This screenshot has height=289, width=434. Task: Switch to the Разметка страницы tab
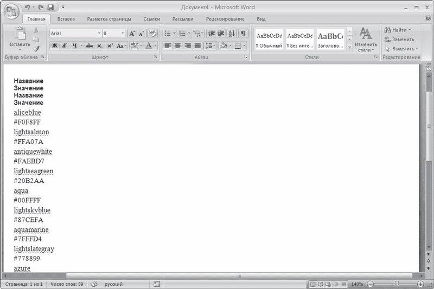point(109,19)
